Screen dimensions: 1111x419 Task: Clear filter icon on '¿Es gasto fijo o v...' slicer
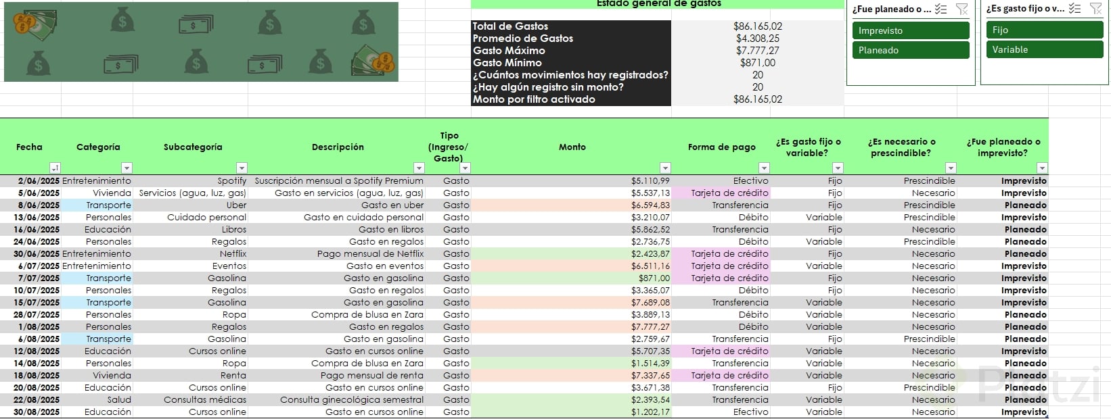click(1095, 9)
